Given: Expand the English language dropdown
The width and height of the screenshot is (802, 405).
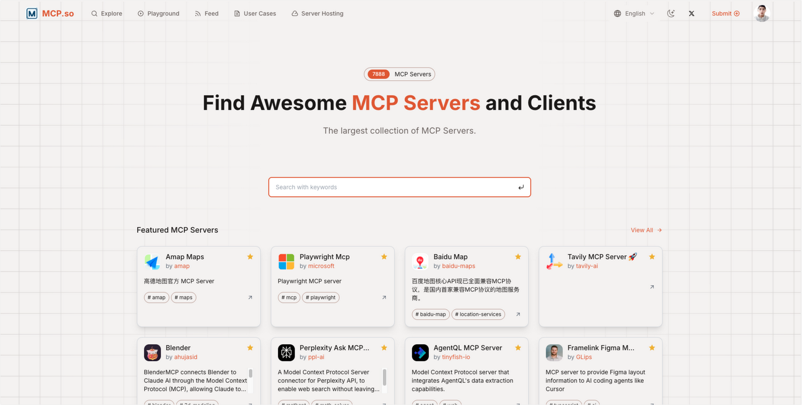Looking at the screenshot, I should (x=634, y=13).
